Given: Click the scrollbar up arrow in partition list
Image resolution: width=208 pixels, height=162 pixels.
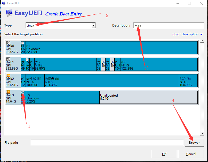Looking at the screenshot, I should point(202,41).
